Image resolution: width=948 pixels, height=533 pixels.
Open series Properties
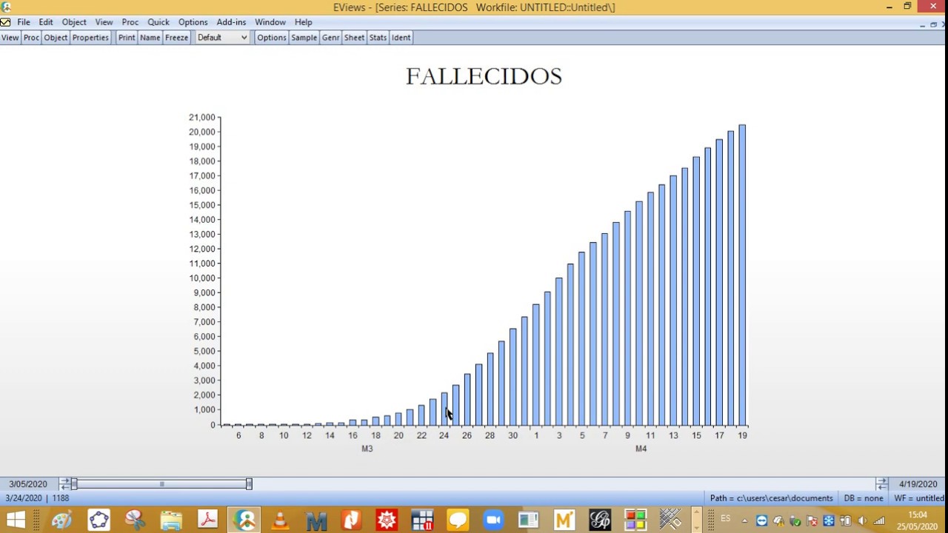(90, 38)
